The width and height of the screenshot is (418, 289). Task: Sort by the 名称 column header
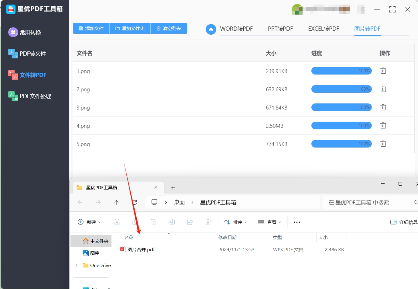[129, 237]
